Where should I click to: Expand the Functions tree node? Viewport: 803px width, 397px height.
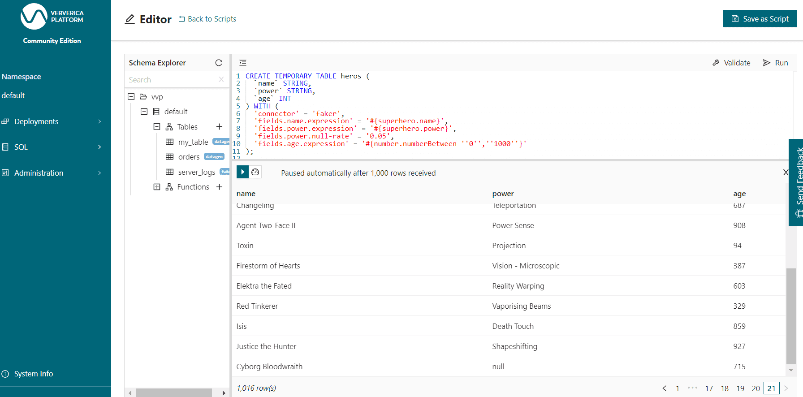(x=157, y=187)
